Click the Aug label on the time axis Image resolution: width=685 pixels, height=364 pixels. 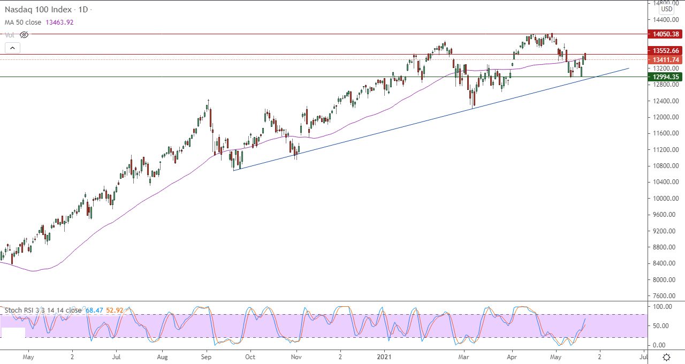pyautogui.click(x=163, y=357)
